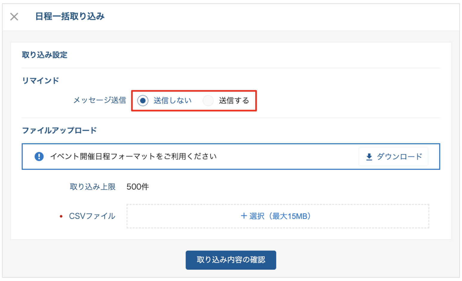462x281 pixels.
Task: Click the blue exclamation info icon
Action: [x=39, y=156]
